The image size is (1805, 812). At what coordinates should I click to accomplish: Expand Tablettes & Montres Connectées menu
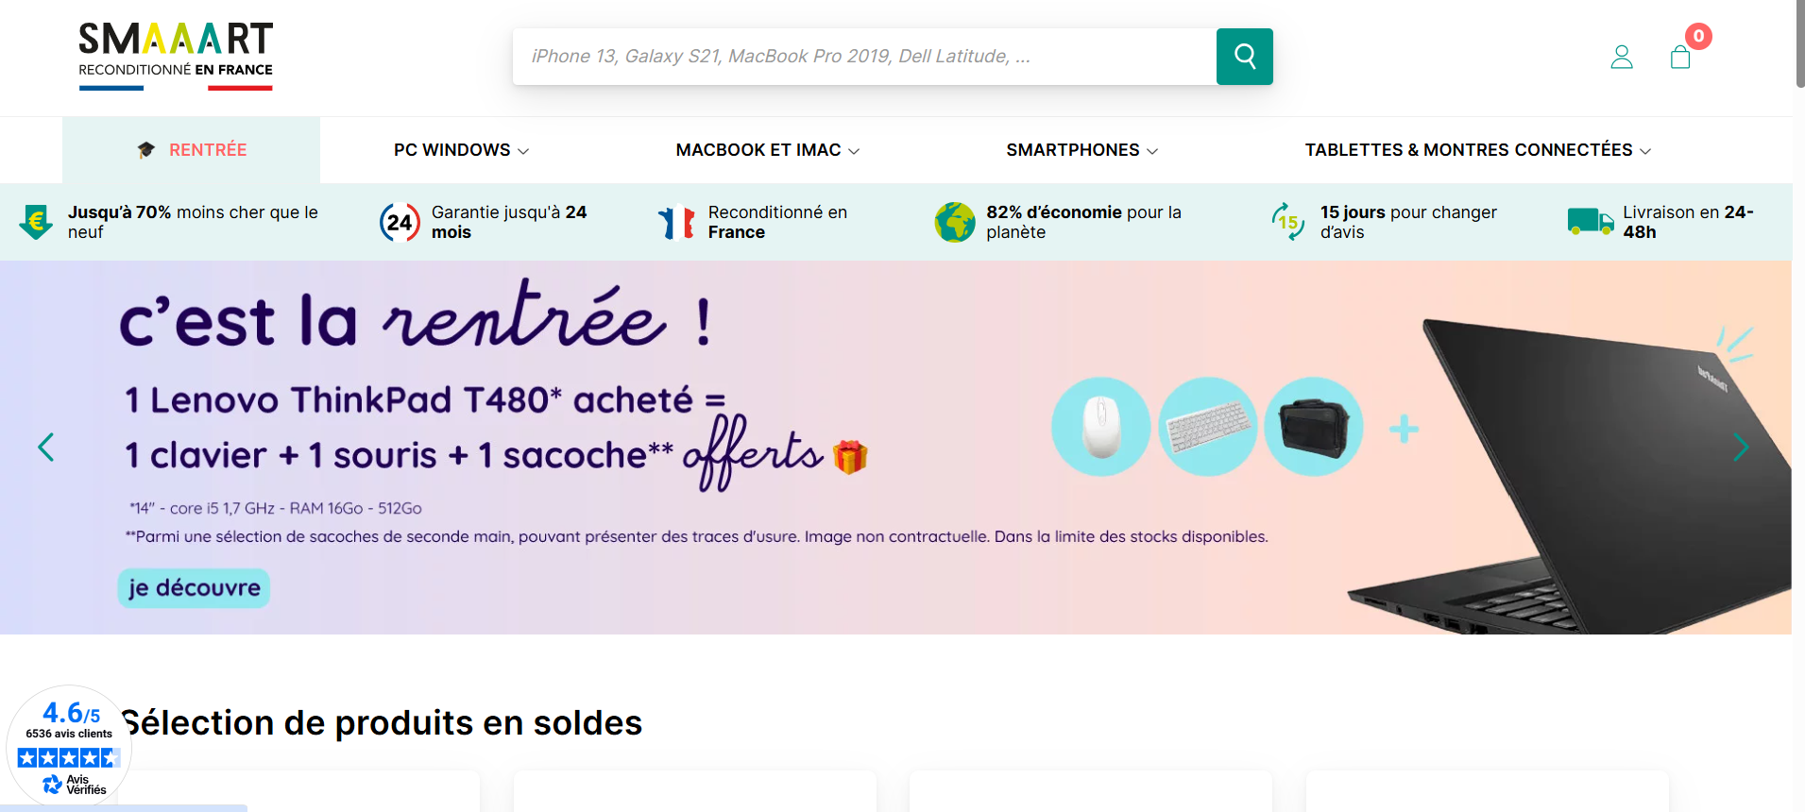click(1478, 150)
